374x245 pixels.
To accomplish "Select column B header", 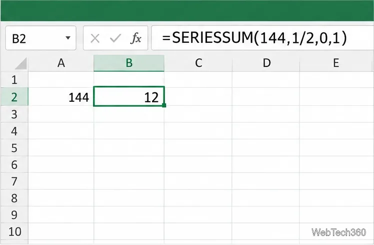I will [x=129, y=63].
